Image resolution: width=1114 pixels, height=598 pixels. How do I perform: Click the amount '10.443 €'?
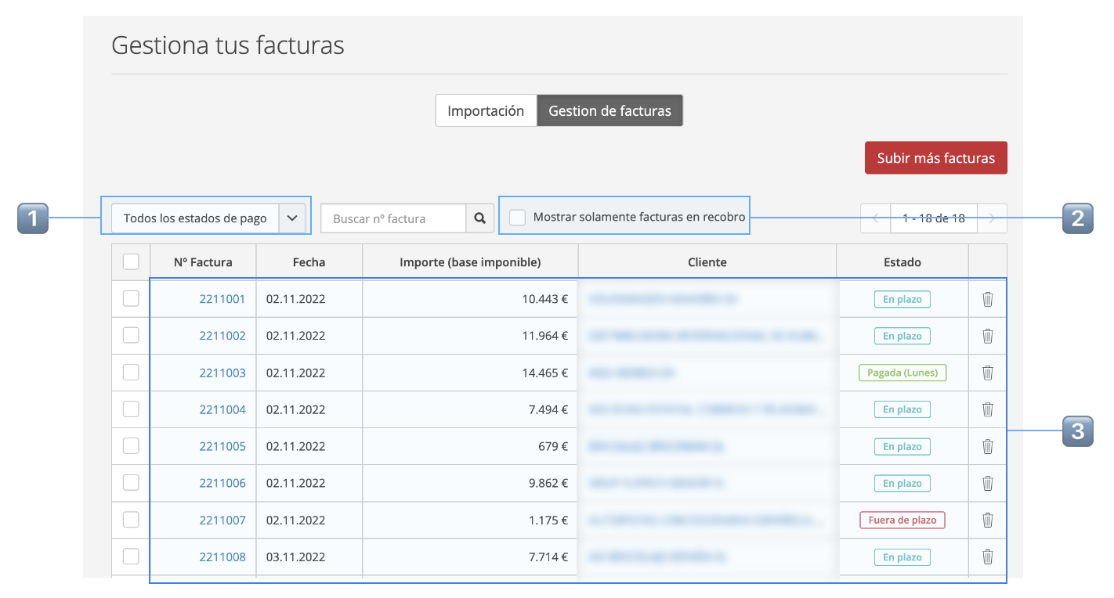[x=545, y=299]
